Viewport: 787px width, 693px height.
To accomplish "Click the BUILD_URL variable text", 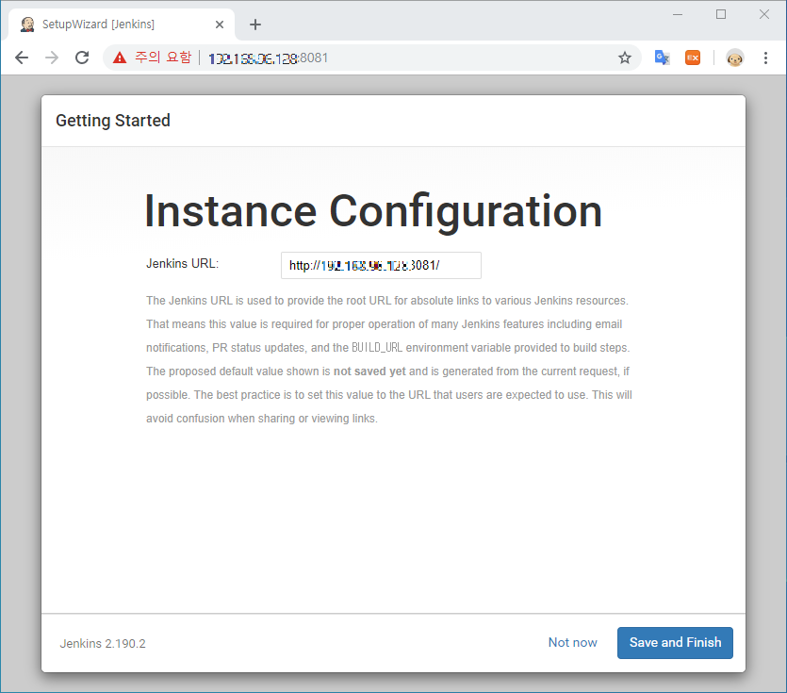I will [377, 348].
